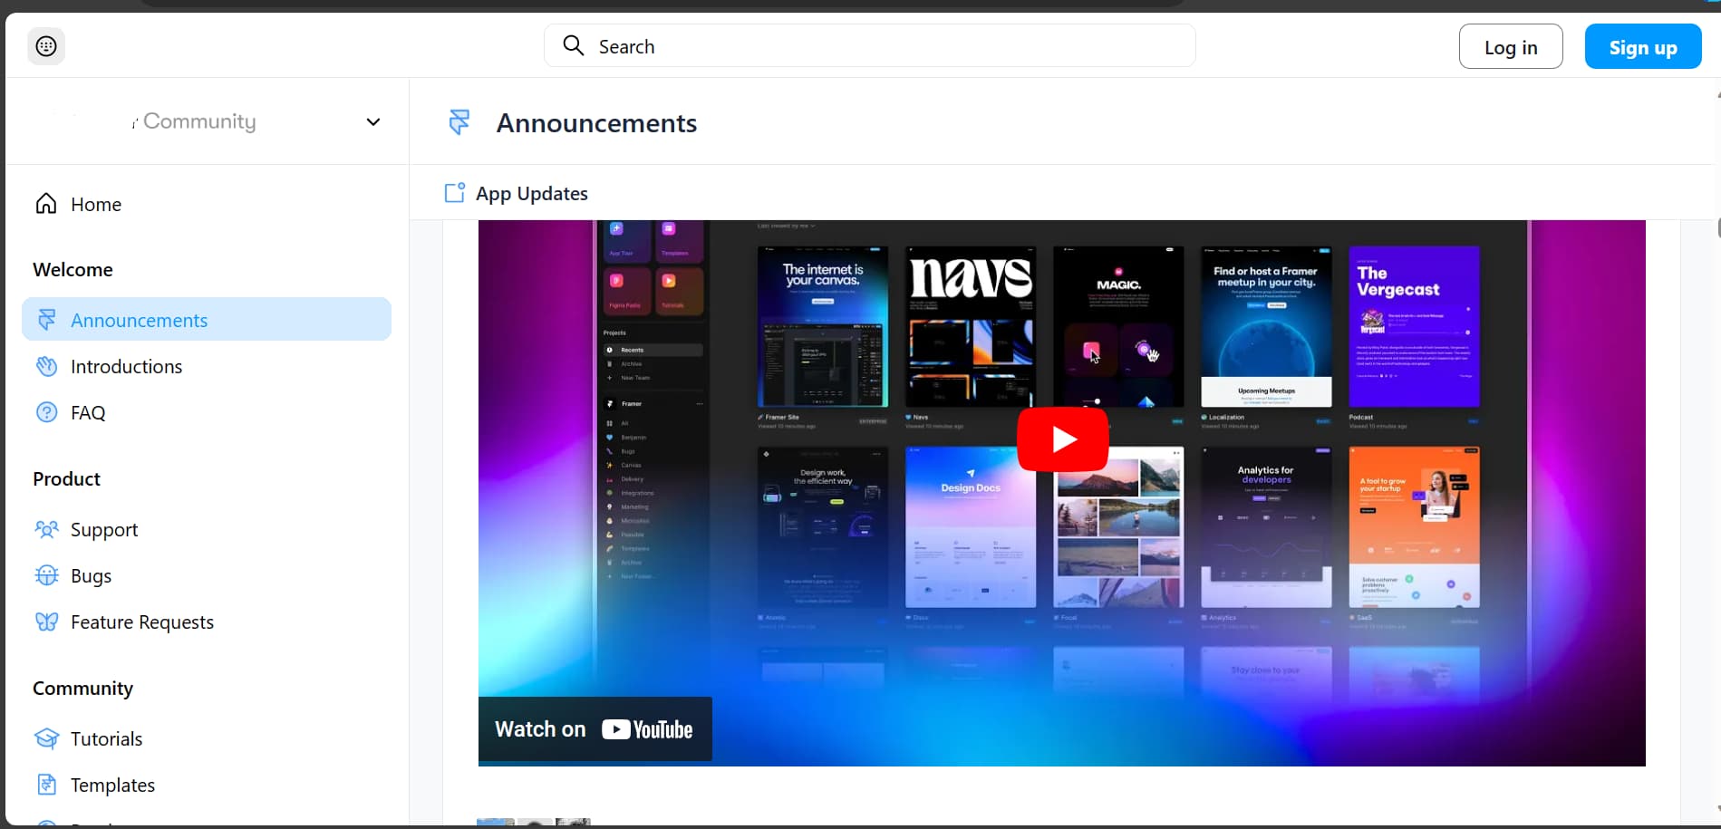This screenshot has width=1721, height=829.
Task: Click the FAQ question mark icon
Action: click(x=46, y=412)
